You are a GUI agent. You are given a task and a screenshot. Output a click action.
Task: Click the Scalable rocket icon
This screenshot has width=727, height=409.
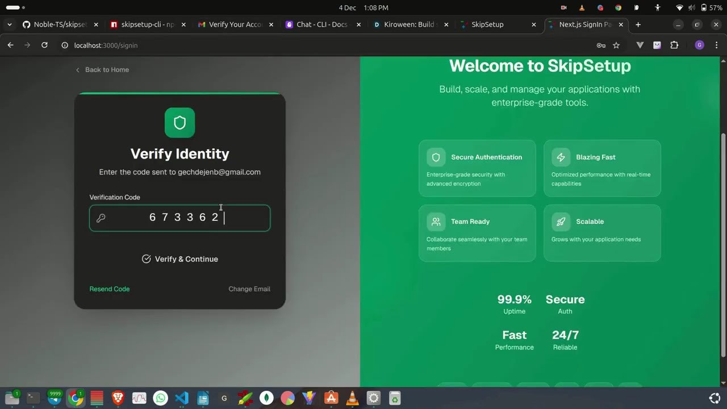point(561,222)
